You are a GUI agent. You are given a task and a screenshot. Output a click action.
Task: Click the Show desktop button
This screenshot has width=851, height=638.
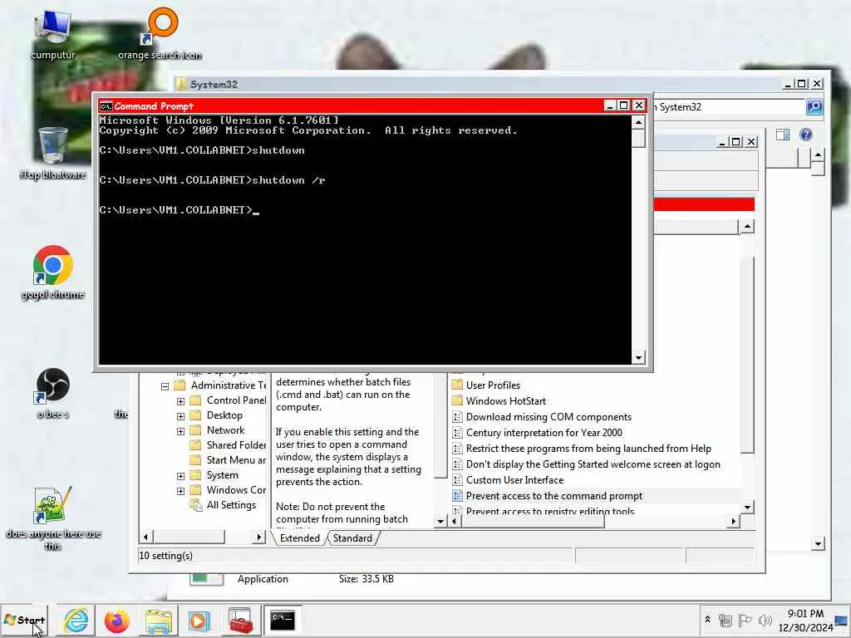pyautogui.click(x=843, y=620)
